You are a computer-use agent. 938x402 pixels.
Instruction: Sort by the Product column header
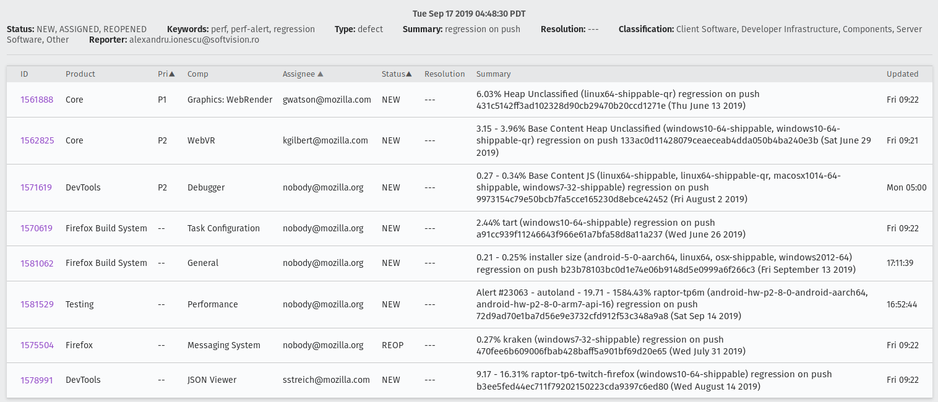click(x=80, y=74)
